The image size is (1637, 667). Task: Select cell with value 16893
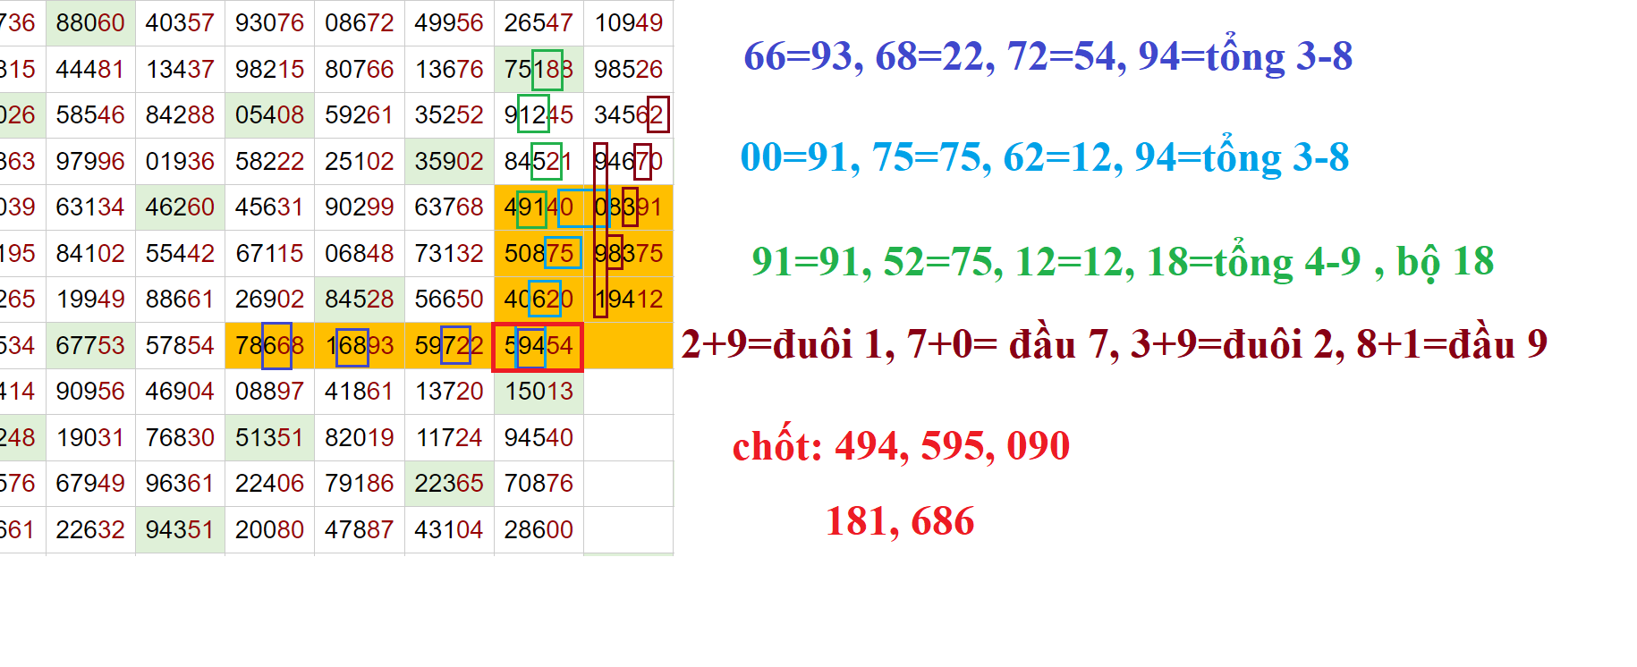359,346
